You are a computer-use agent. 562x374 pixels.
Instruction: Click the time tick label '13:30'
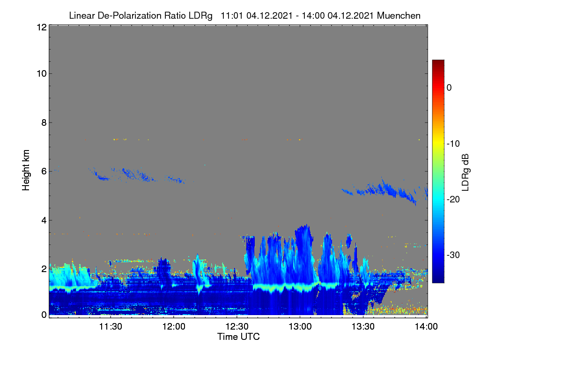coord(363,326)
